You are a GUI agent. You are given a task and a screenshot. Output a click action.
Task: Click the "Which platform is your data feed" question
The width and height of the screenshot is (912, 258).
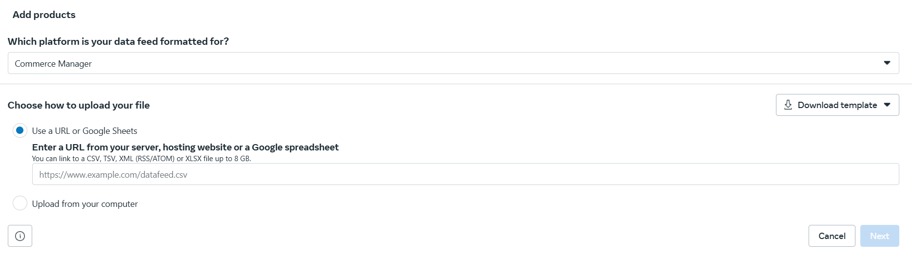(118, 41)
